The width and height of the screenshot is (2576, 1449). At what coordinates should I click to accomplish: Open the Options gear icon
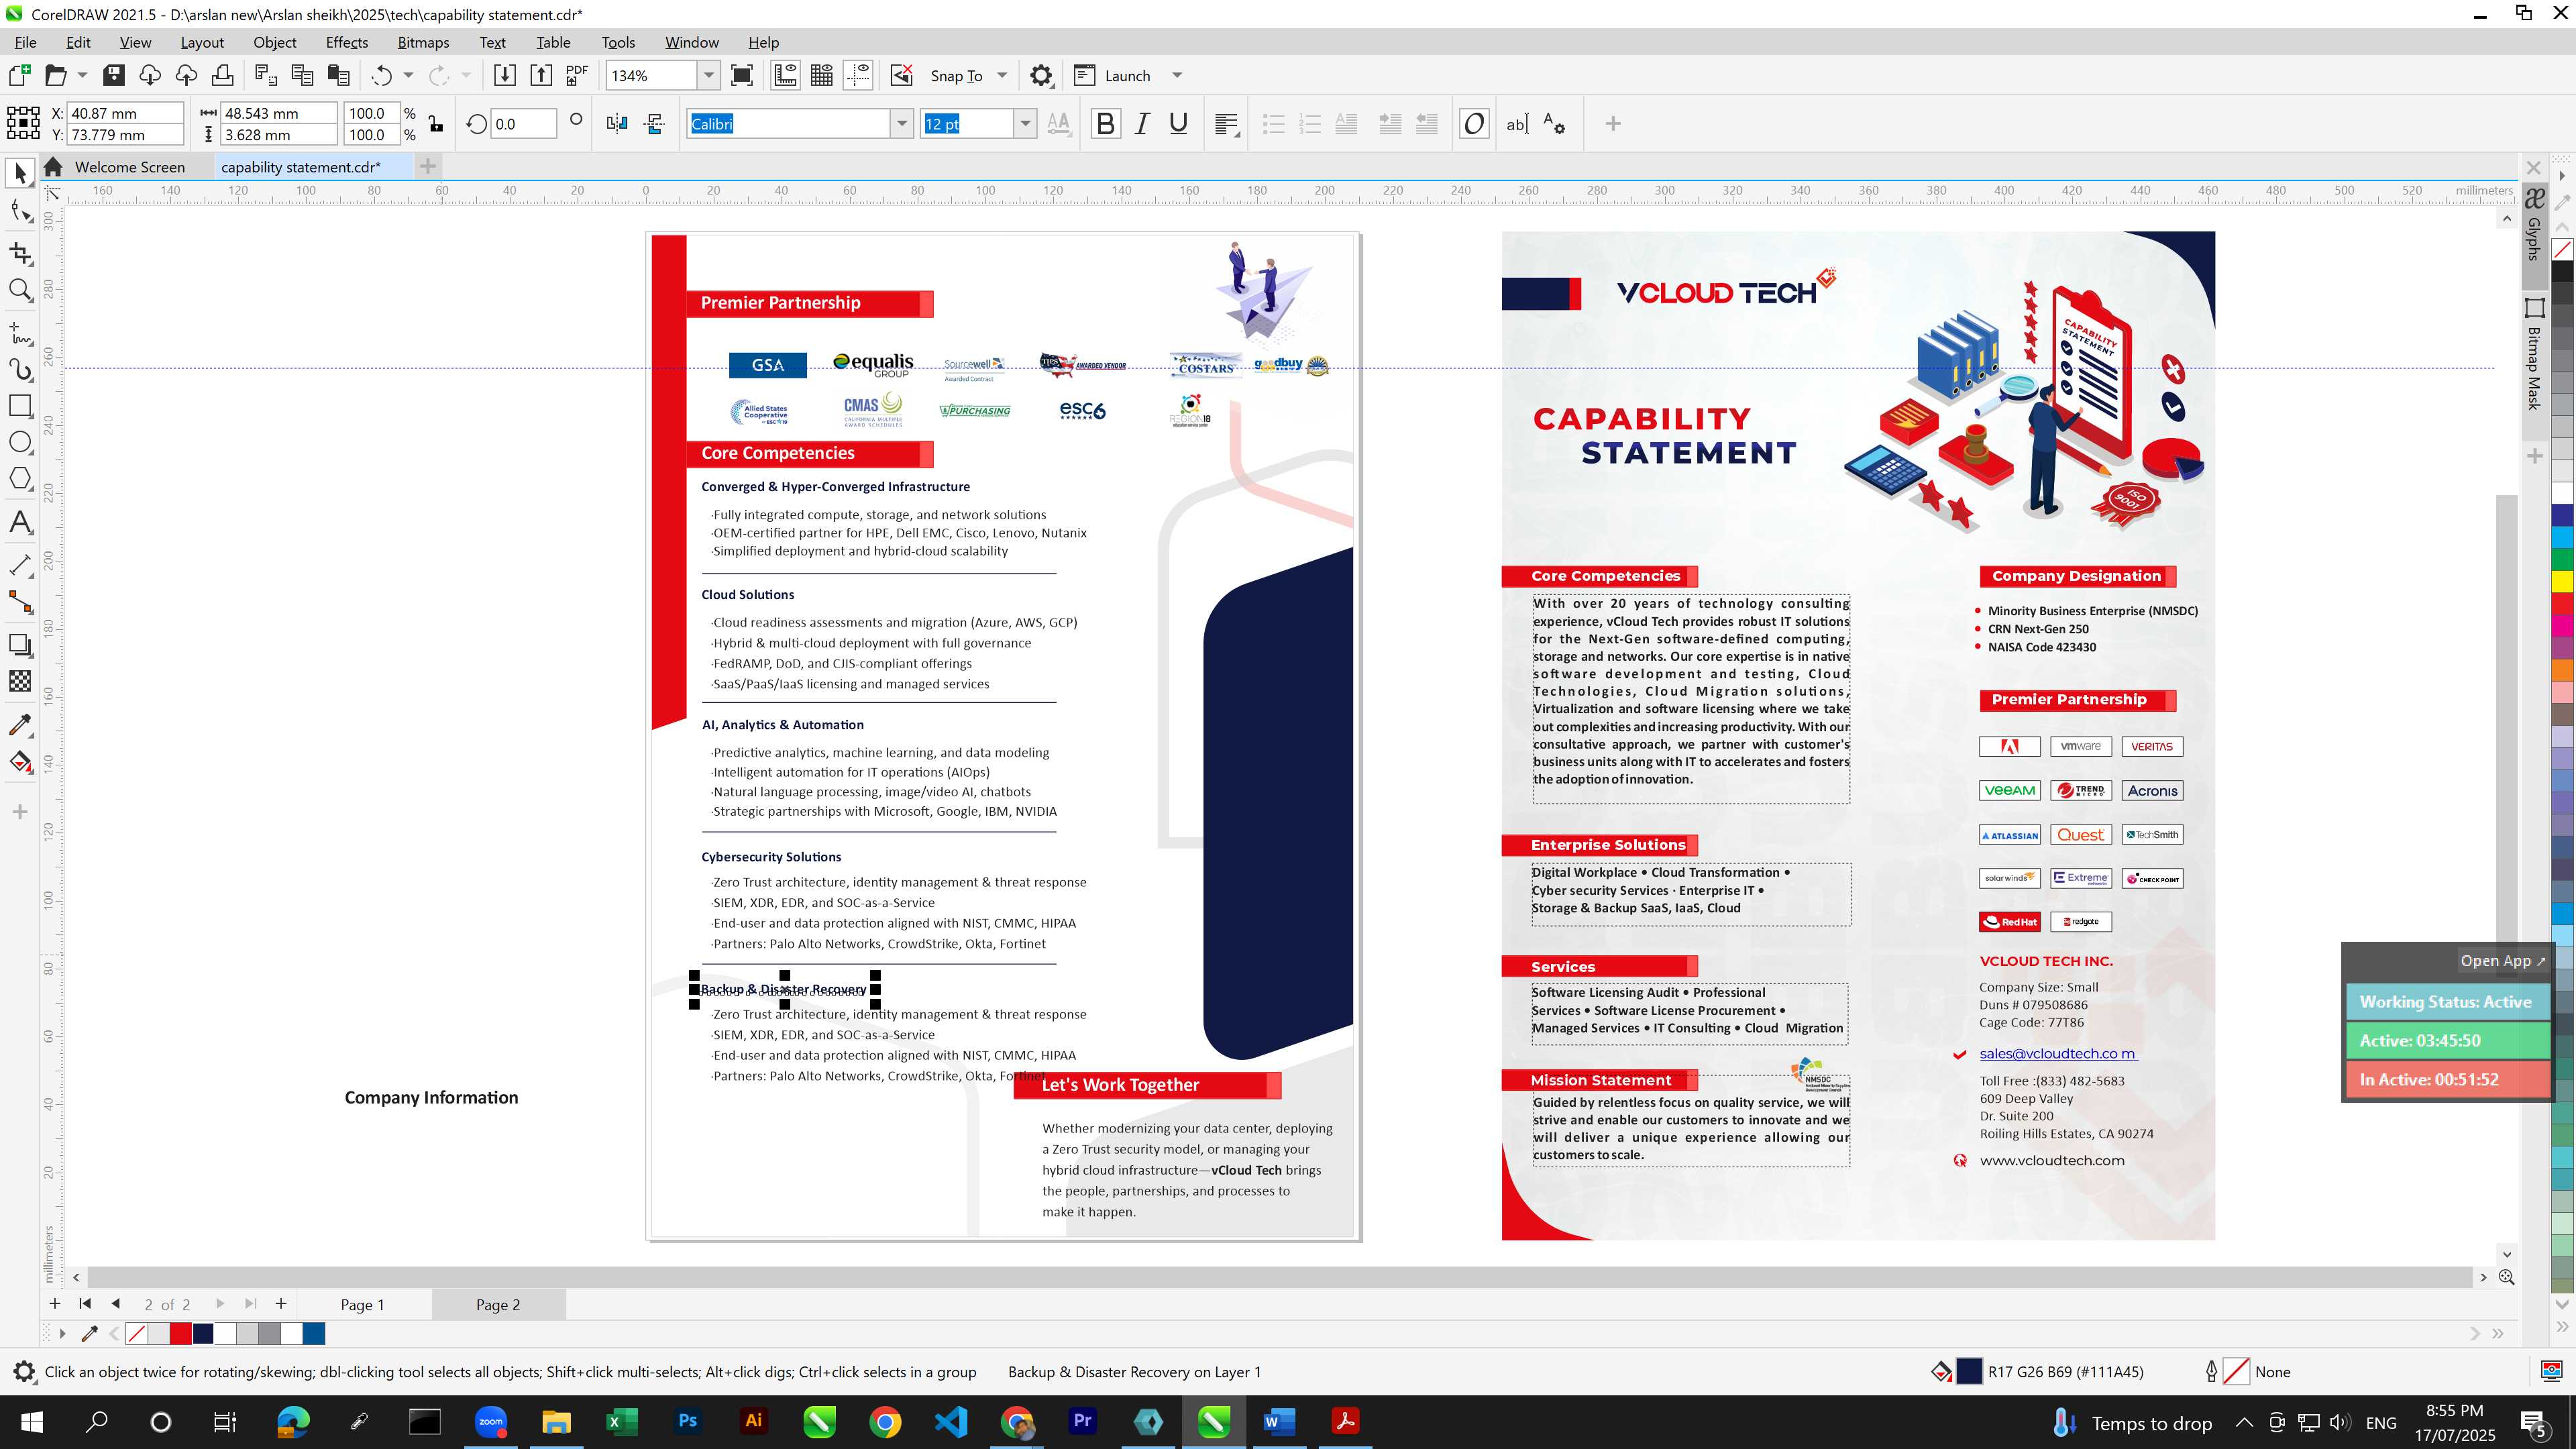(x=1041, y=75)
